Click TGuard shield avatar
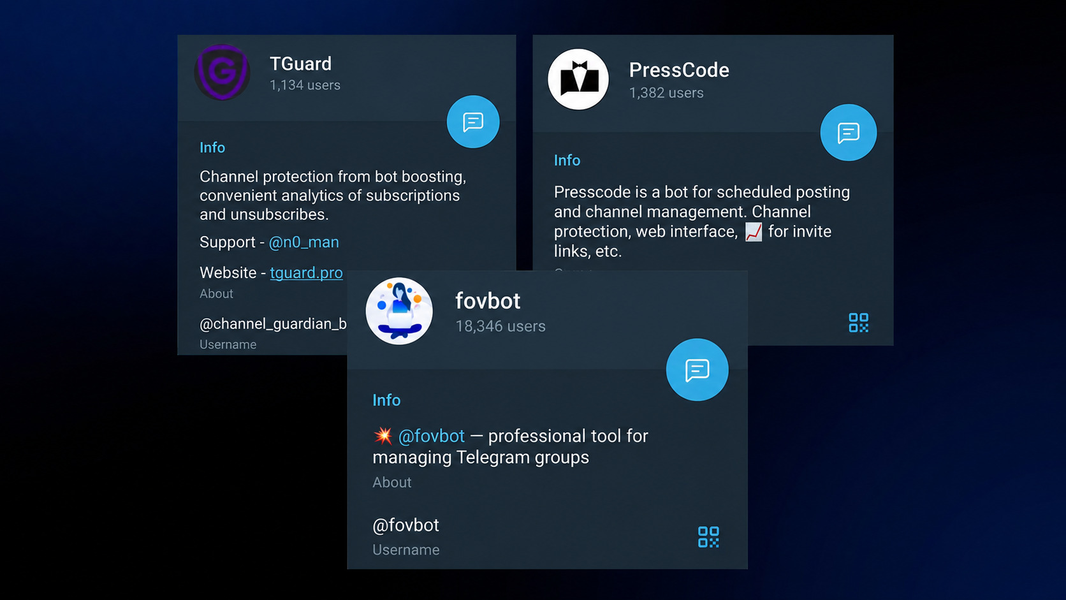This screenshot has width=1066, height=600. [222, 72]
